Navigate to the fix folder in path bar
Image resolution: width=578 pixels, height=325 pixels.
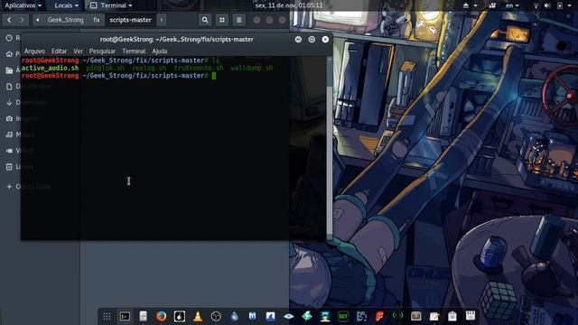click(97, 20)
